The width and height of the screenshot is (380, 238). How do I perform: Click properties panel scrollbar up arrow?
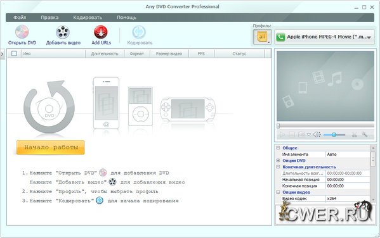373,147
